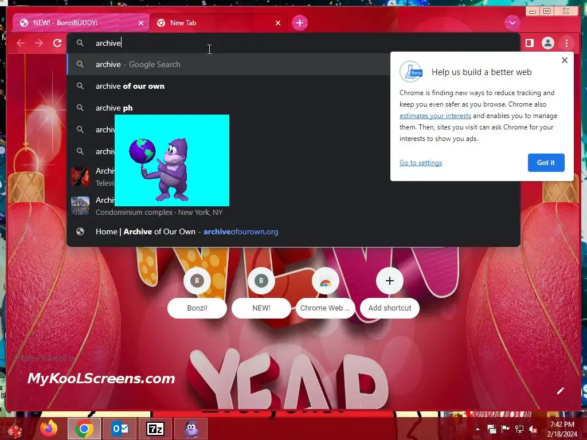Switch to the New Tab tab
The width and height of the screenshot is (587, 440).
coord(218,23)
